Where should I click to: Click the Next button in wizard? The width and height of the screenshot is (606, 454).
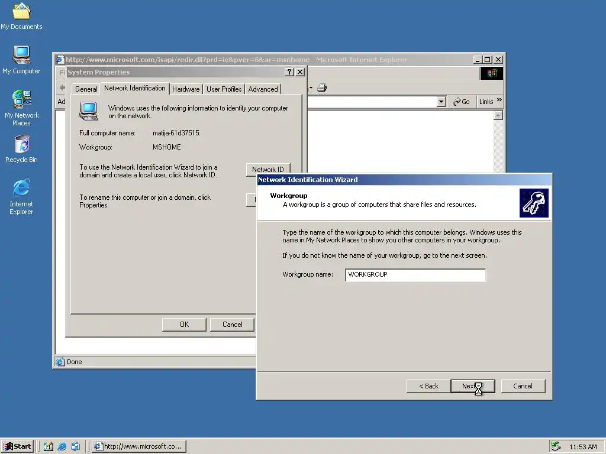click(x=473, y=386)
